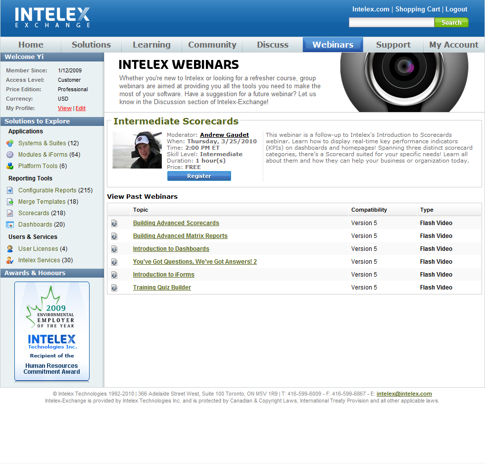The width and height of the screenshot is (485, 464).
Task: Click the video icon beside Building Advanced Scorecards
Action: coord(114,224)
